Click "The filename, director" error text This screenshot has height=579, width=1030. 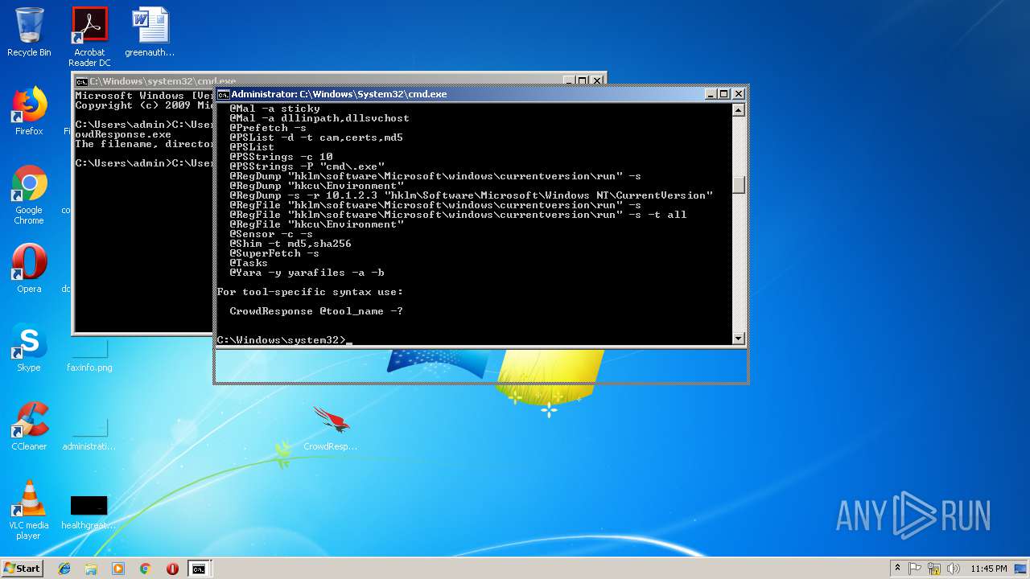144,144
